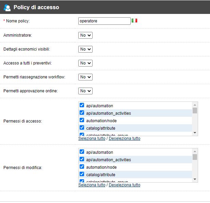Screen dimensions: 210x203
Task: Uncheck automation/node in Permessi di accesso
Action: 82,120
